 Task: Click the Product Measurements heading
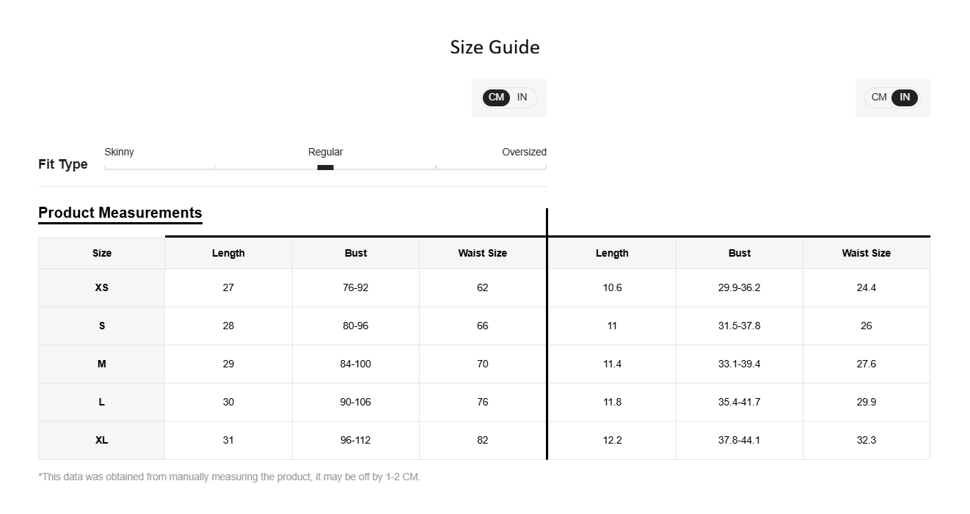(x=120, y=213)
